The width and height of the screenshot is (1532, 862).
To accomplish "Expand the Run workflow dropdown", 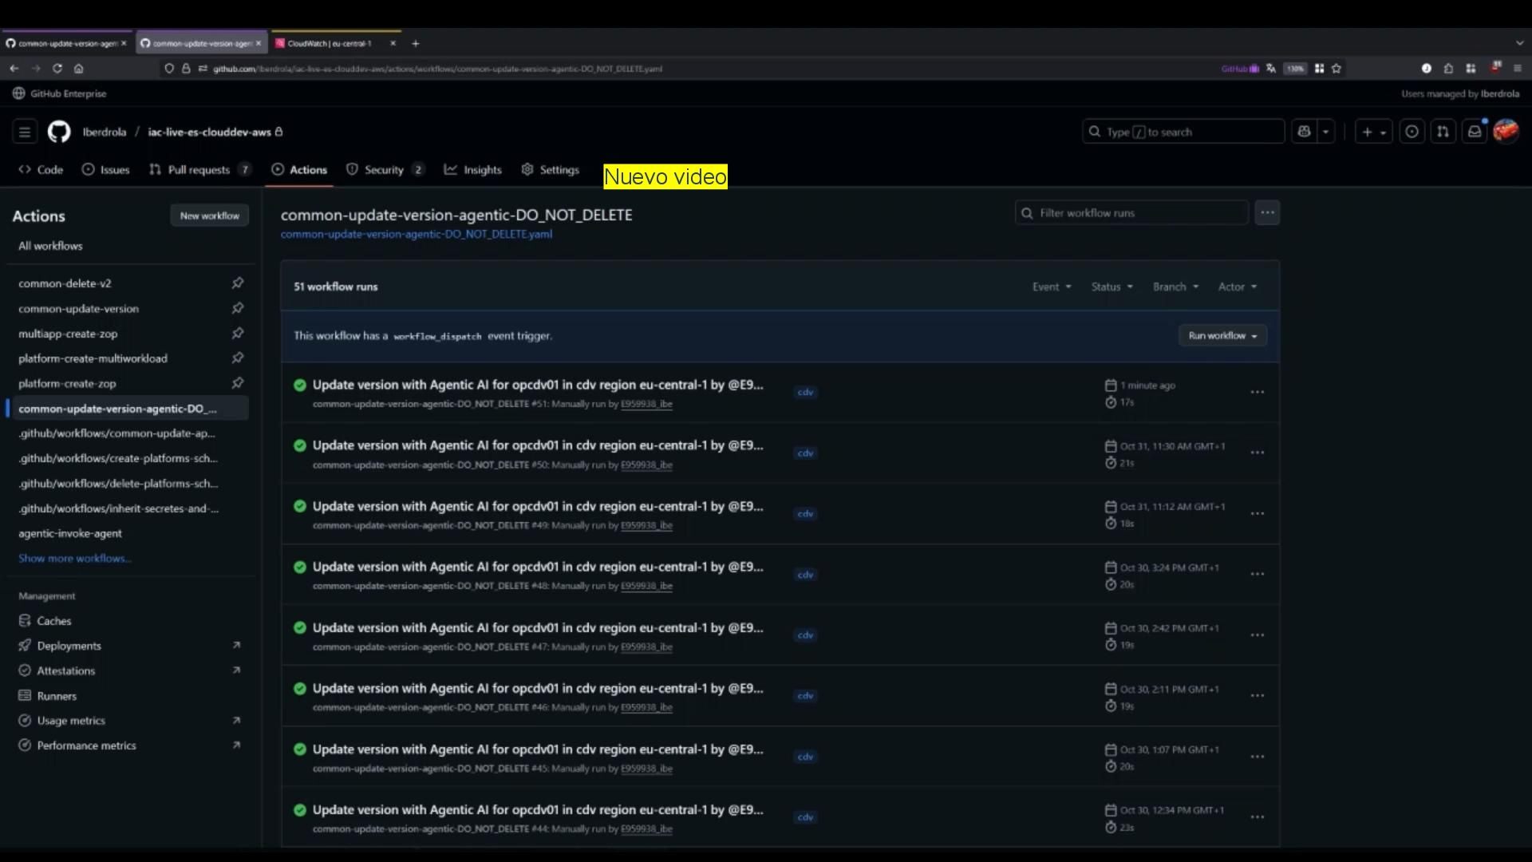I will tap(1222, 336).
